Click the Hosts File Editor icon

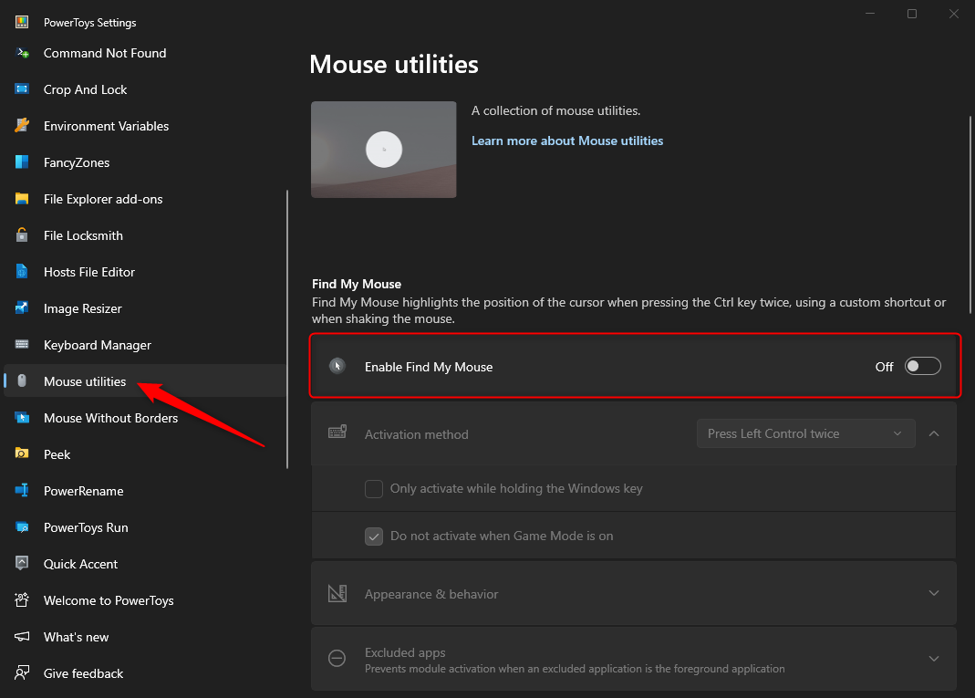(x=23, y=272)
